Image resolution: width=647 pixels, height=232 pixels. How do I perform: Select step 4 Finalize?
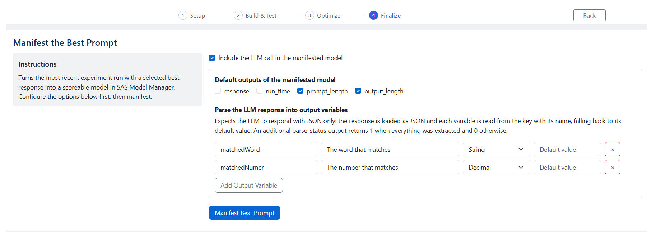tap(385, 15)
